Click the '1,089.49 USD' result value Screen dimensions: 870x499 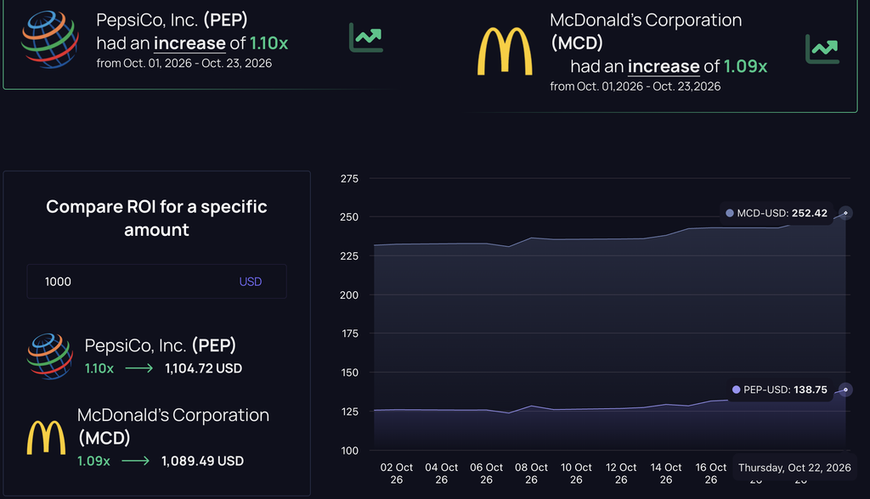pyautogui.click(x=202, y=461)
